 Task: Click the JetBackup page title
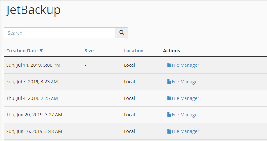pyautogui.click(x=33, y=10)
